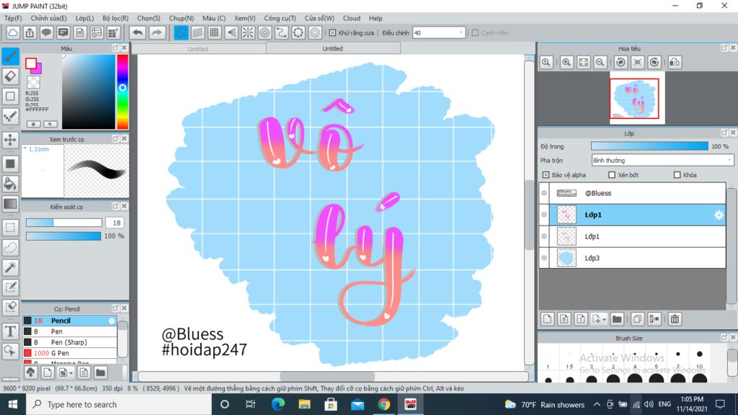This screenshot has height=415, width=738.
Task: Click the navigator canvas thumbnail
Action: (x=637, y=98)
